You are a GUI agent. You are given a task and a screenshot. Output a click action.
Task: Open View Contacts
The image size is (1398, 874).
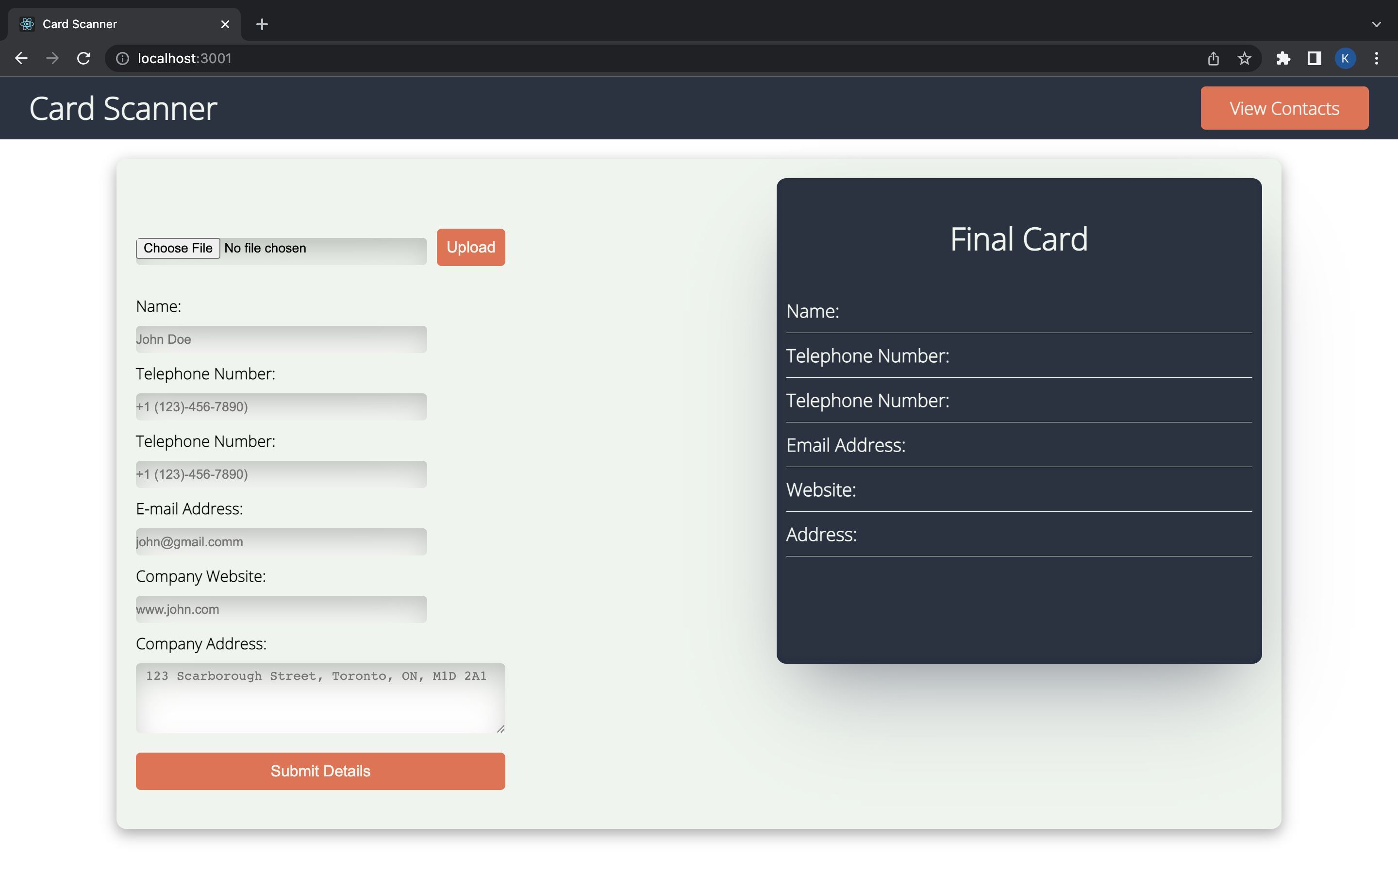(1284, 107)
